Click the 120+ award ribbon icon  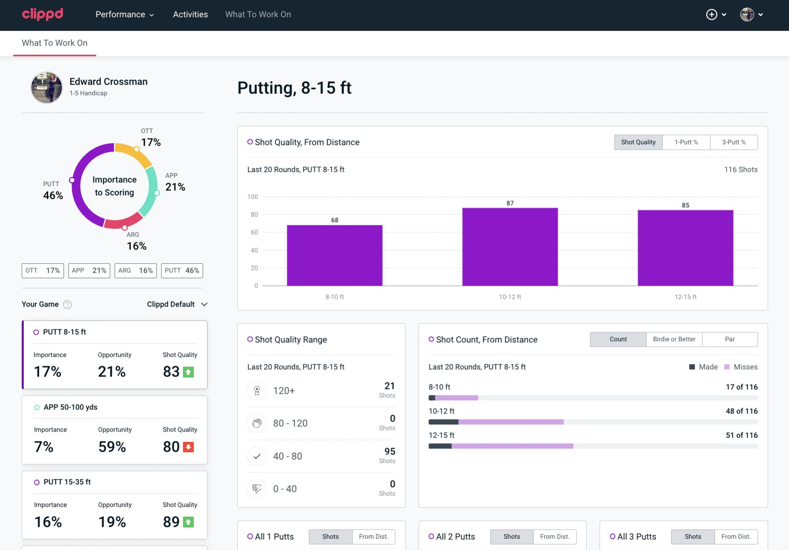[x=257, y=391]
